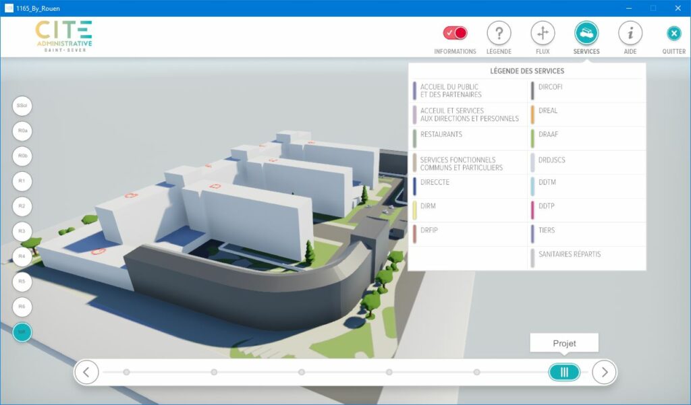
Task: Switch to floor R3
Action: point(22,231)
